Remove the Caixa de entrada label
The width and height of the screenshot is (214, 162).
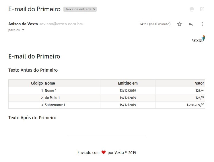tap(94, 9)
